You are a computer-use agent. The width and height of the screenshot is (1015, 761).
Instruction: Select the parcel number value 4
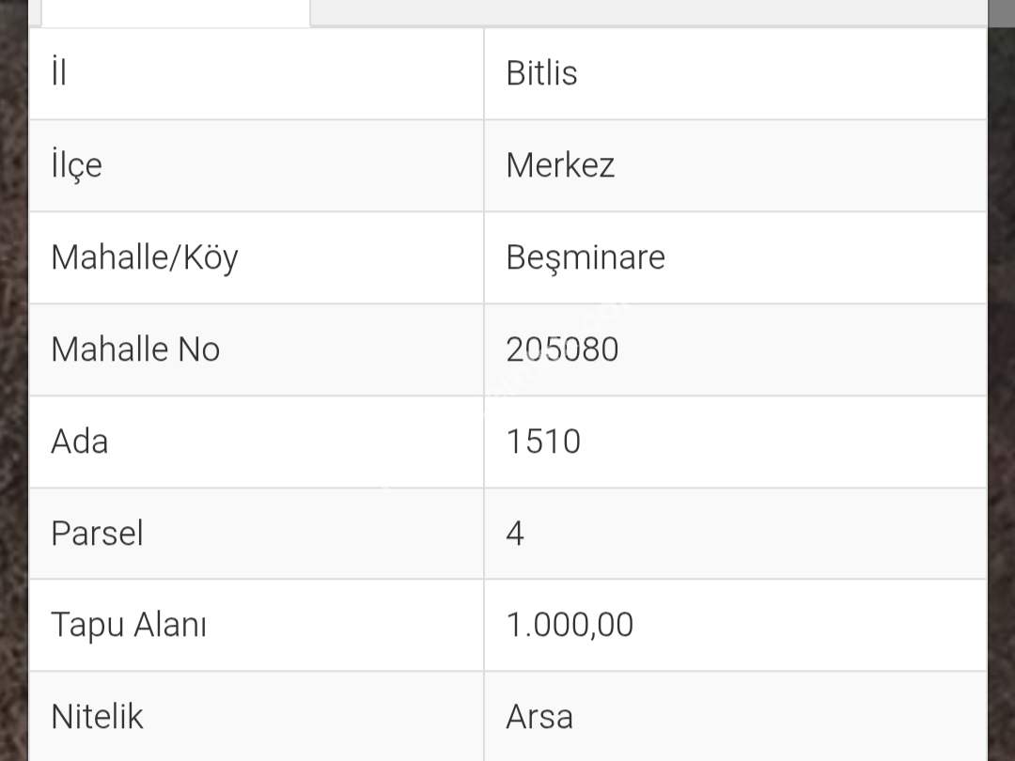click(x=515, y=534)
